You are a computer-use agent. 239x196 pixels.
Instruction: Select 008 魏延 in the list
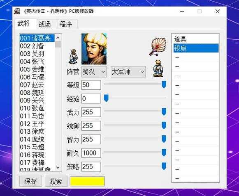click(x=37, y=93)
